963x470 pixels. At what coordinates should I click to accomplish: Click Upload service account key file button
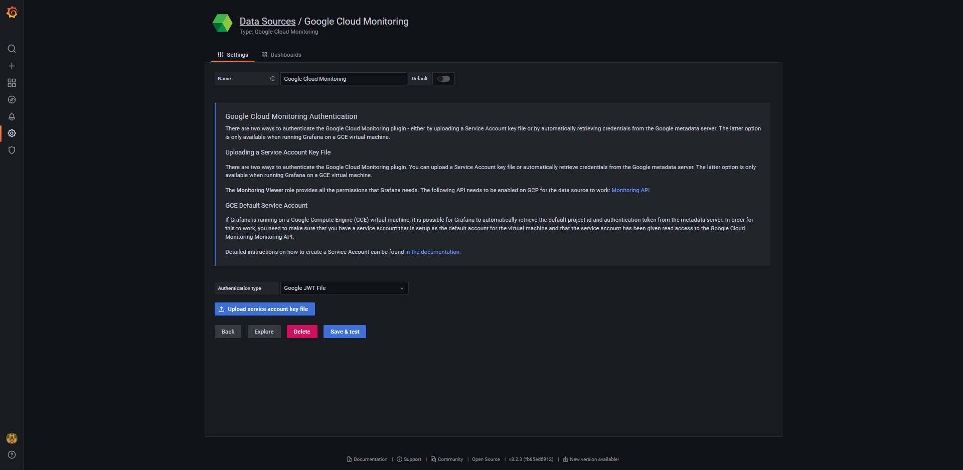click(265, 309)
